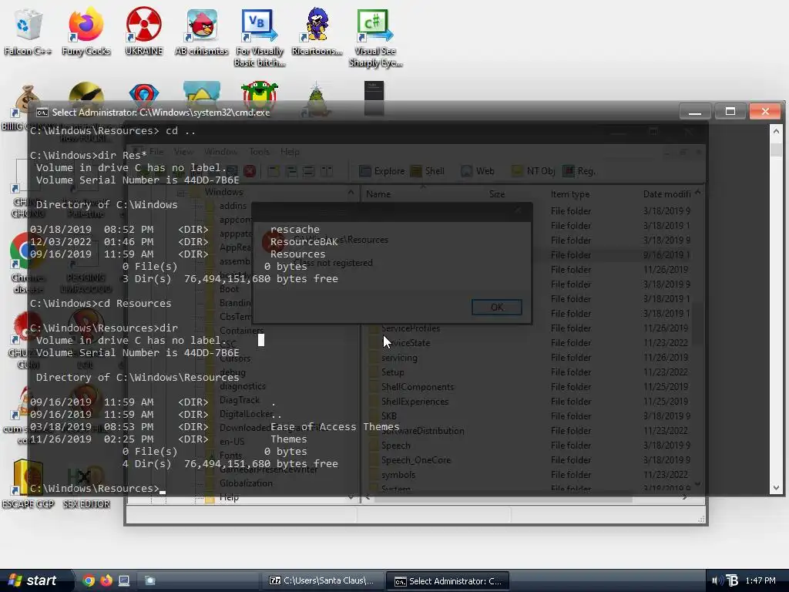Click NT Obj in the background toolbar

(533, 171)
